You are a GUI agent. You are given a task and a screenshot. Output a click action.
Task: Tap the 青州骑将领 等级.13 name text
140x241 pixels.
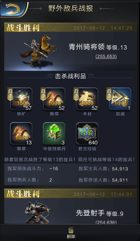98,47
